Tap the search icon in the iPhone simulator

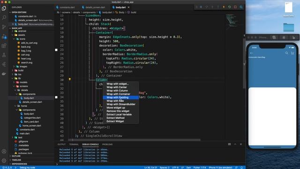click(286, 53)
